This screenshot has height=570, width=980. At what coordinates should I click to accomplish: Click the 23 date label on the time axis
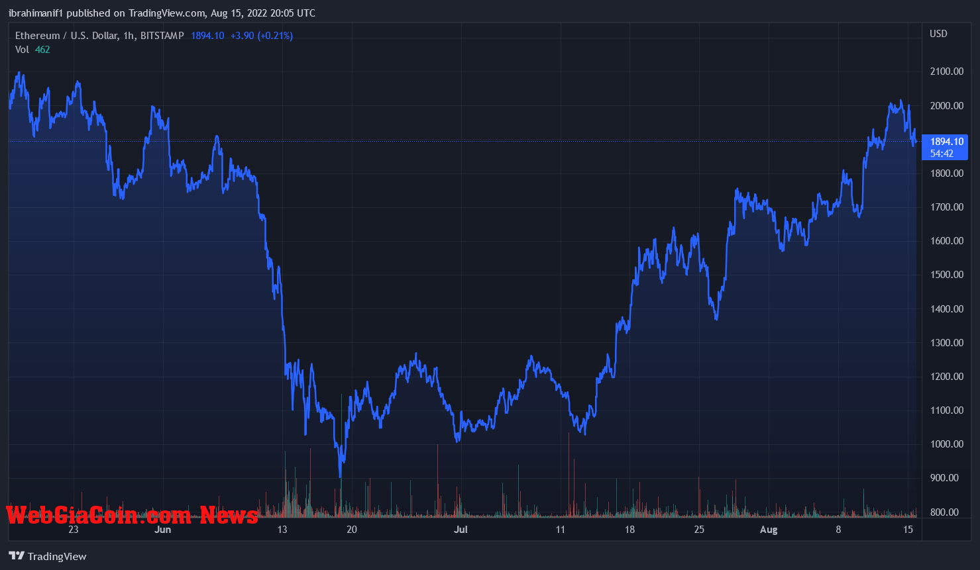(x=73, y=530)
